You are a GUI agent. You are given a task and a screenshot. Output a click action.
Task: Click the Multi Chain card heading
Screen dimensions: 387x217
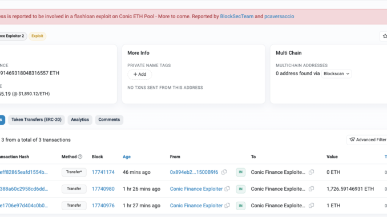coord(289,53)
